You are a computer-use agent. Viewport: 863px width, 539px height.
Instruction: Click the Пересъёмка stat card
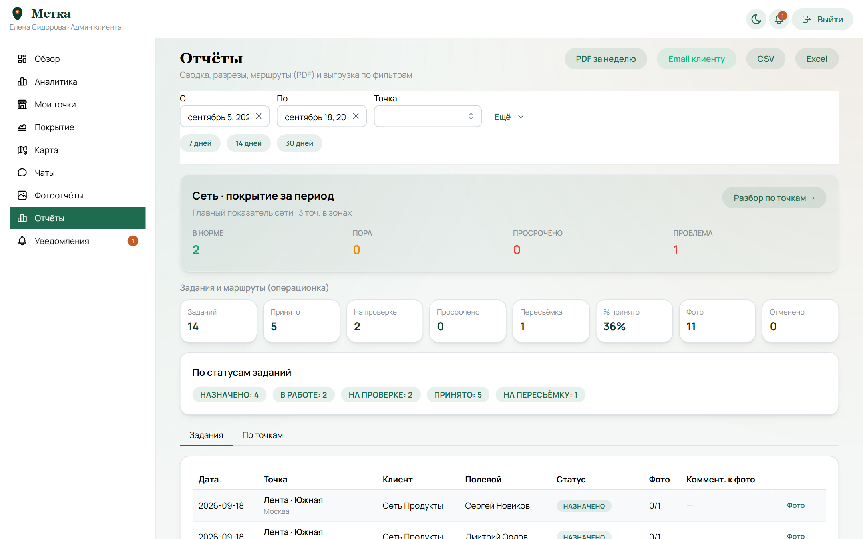[551, 321]
